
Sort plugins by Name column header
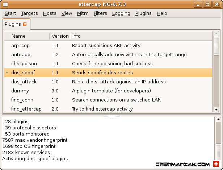pos(29,36)
